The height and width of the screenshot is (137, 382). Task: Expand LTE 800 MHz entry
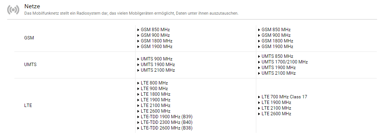click(x=152, y=83)
